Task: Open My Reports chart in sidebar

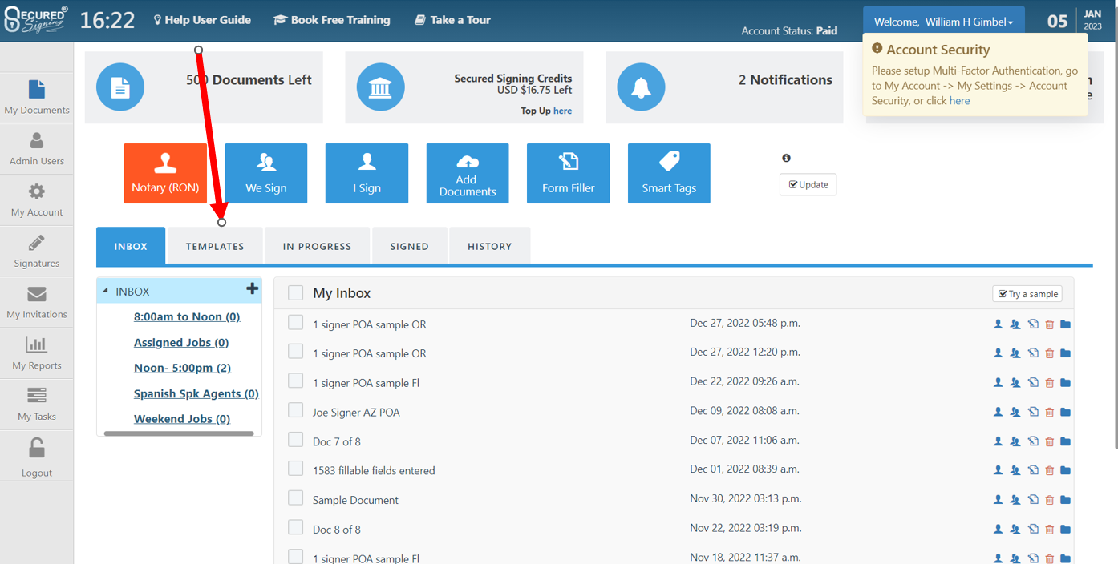Action: pos(37,353)
